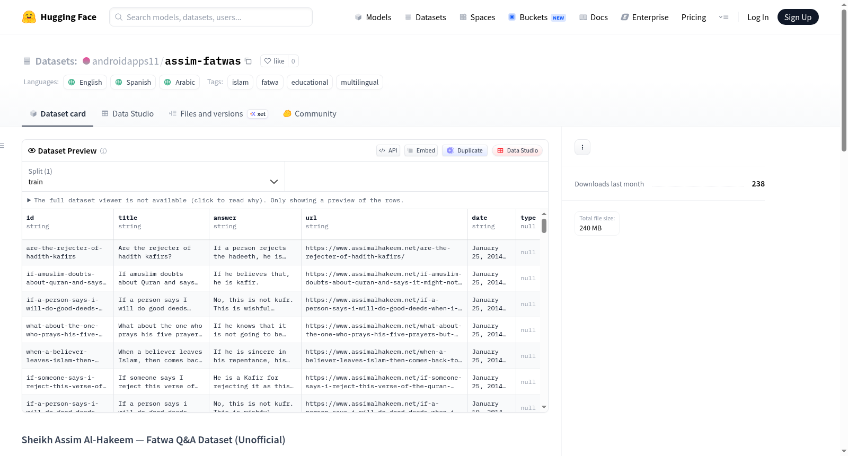848x456 pixels.
Task: Open the Pricing page
Action: tap(694, 17)
